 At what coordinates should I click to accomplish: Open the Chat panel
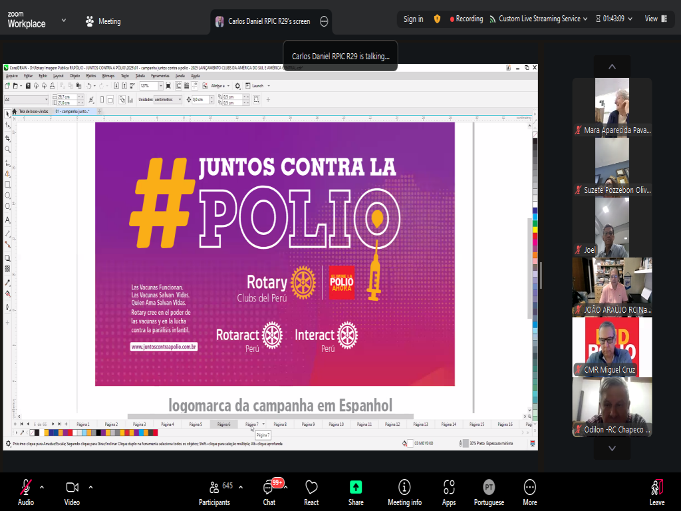click(x=269, y=492)
